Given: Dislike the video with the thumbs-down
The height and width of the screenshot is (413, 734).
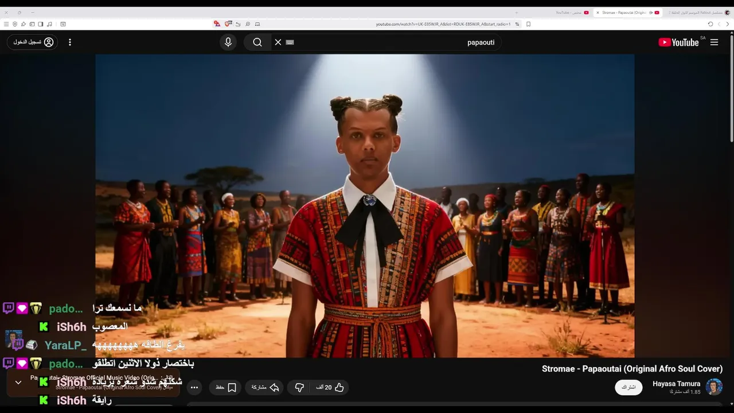Looking at the screenshot, I should pyautogui.click(x=299, y=388).
